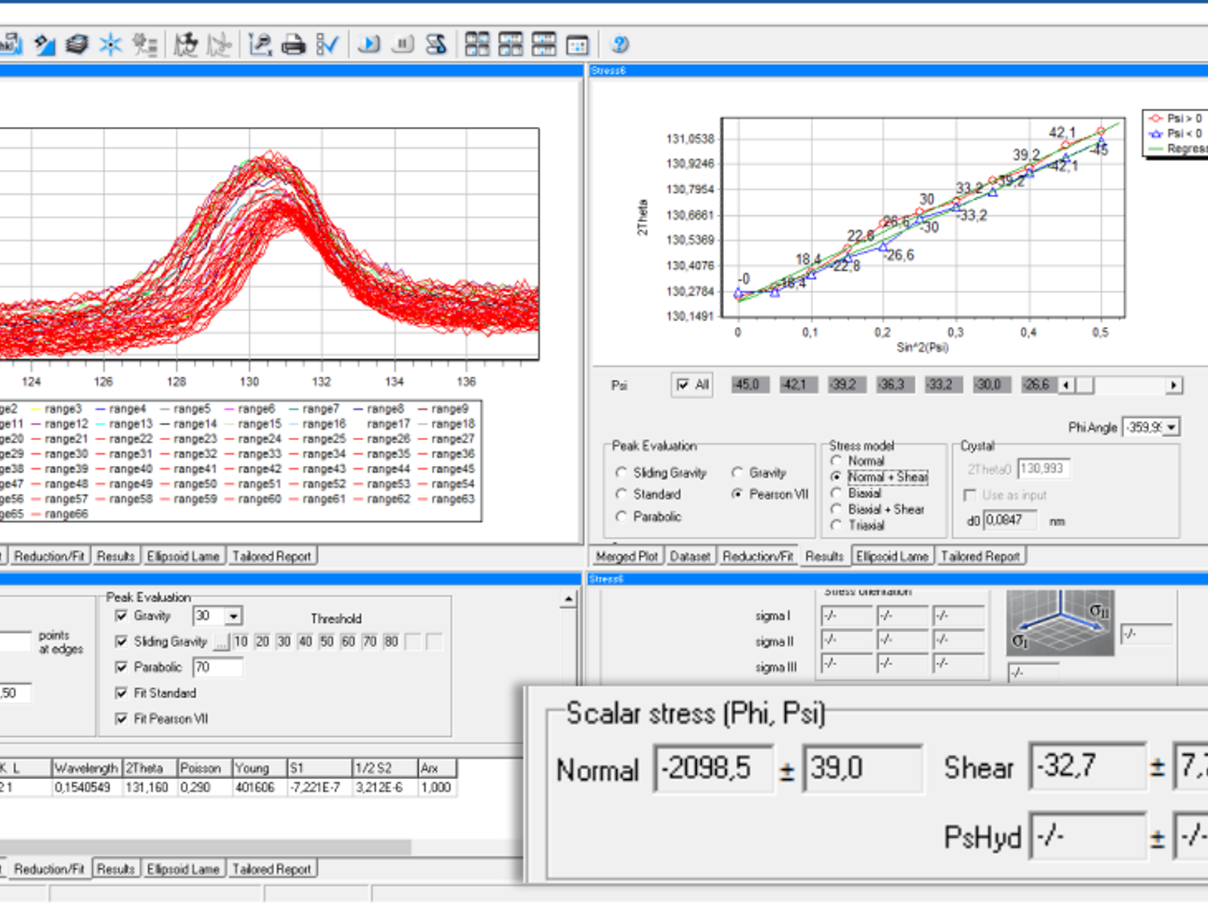Screen dimensions: 1208x906
Task: Click the Psi scrollbar right arrow
Action: (x=1173, y=385)
